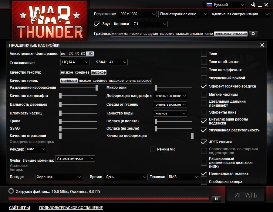Open the wrench launcher settings icon
The width and height of the screenshot is (273, 212).
tap(253, 5)
